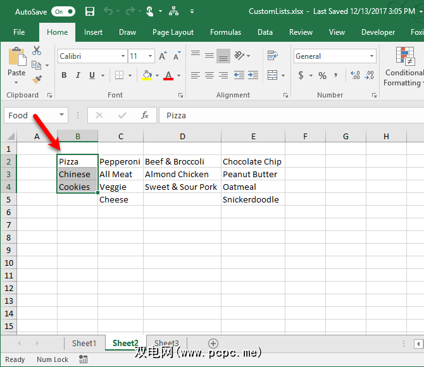Add a new sheet with plus icon

pyautogui.click(x=213, y=343)
